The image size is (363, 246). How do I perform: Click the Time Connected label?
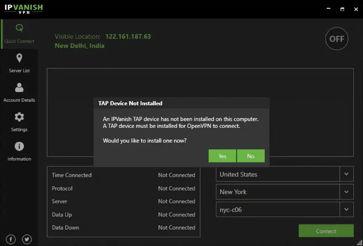(71, 175)
